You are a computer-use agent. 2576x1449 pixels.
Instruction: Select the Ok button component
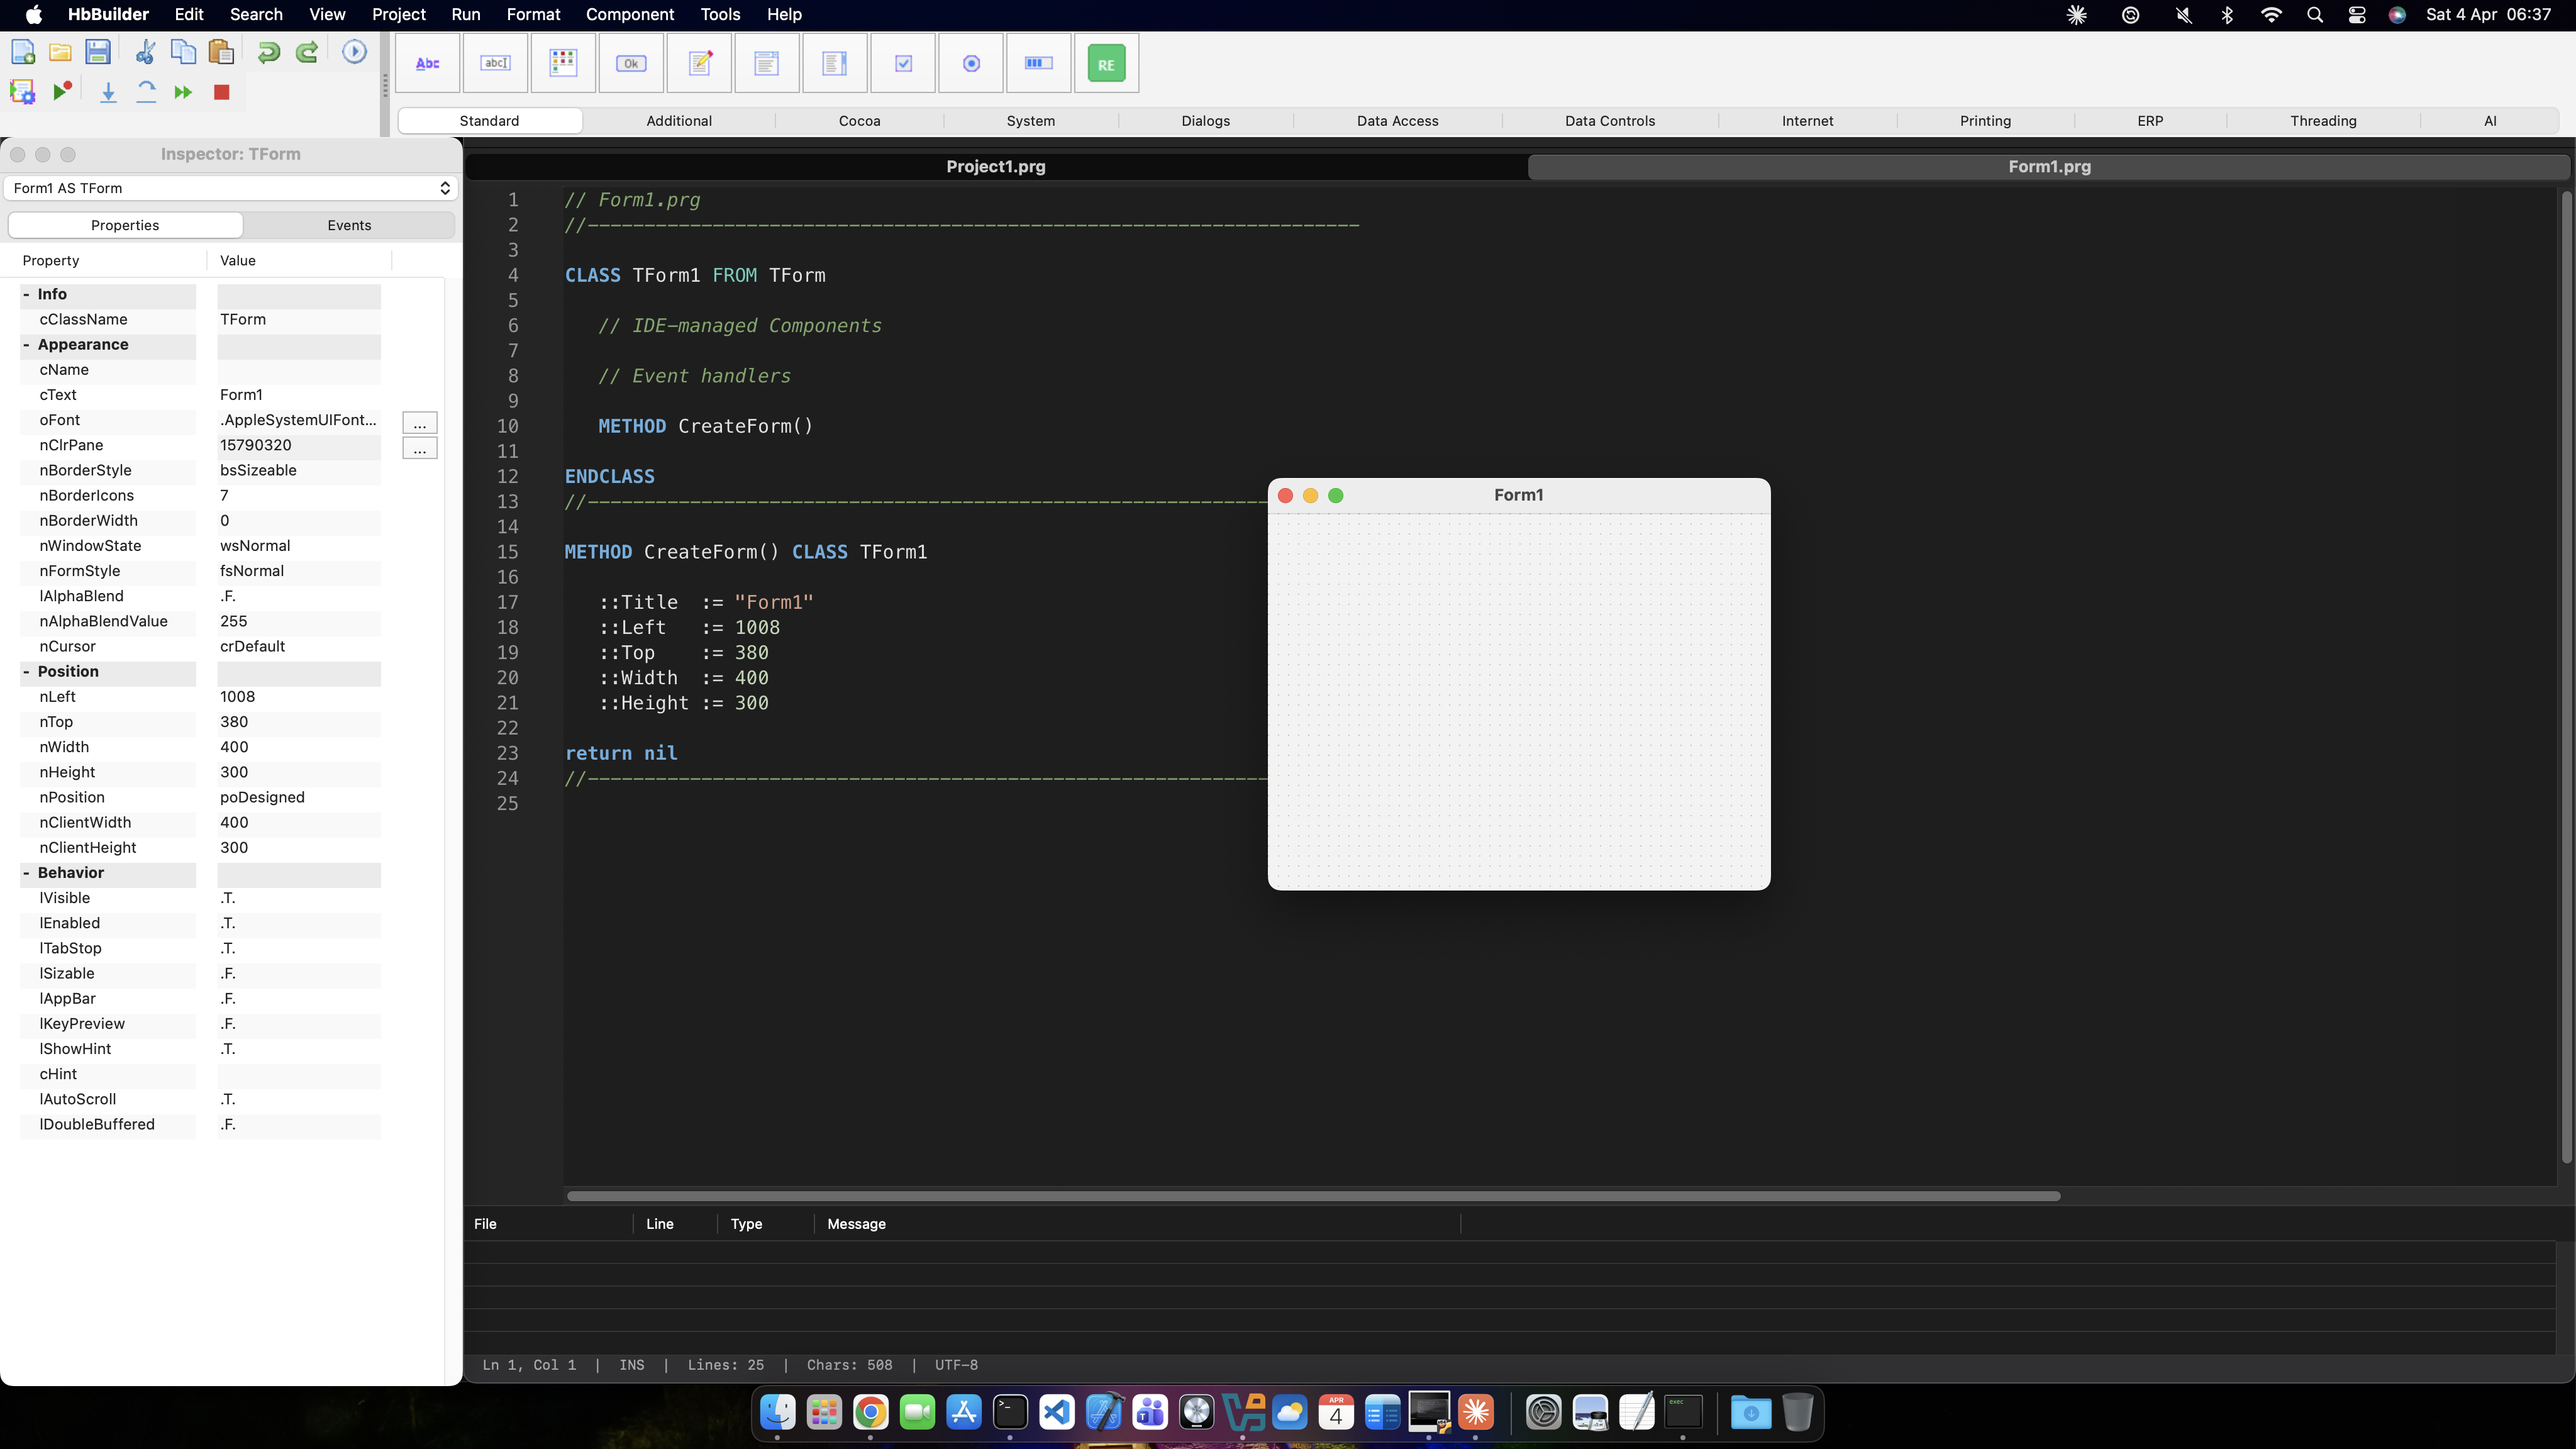click(631, 62)
